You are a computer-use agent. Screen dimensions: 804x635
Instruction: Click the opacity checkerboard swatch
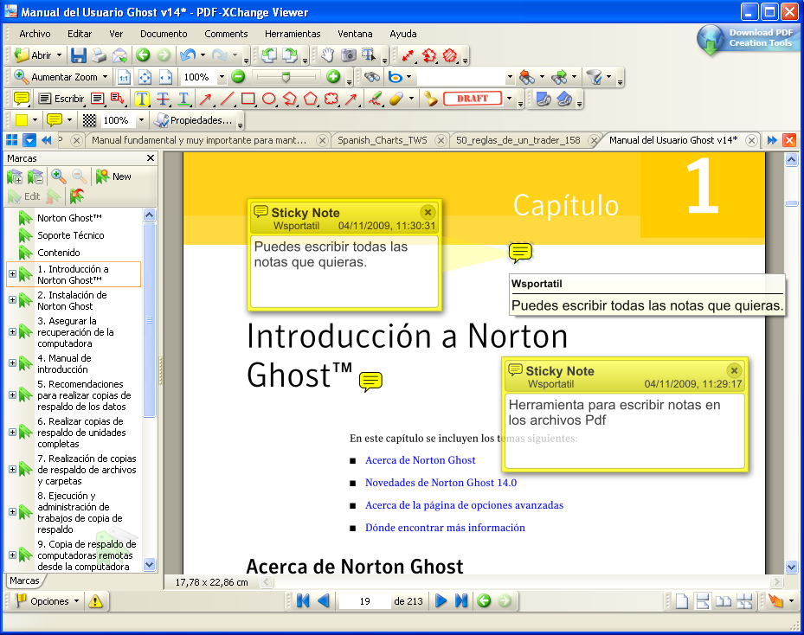pos(90,120)
